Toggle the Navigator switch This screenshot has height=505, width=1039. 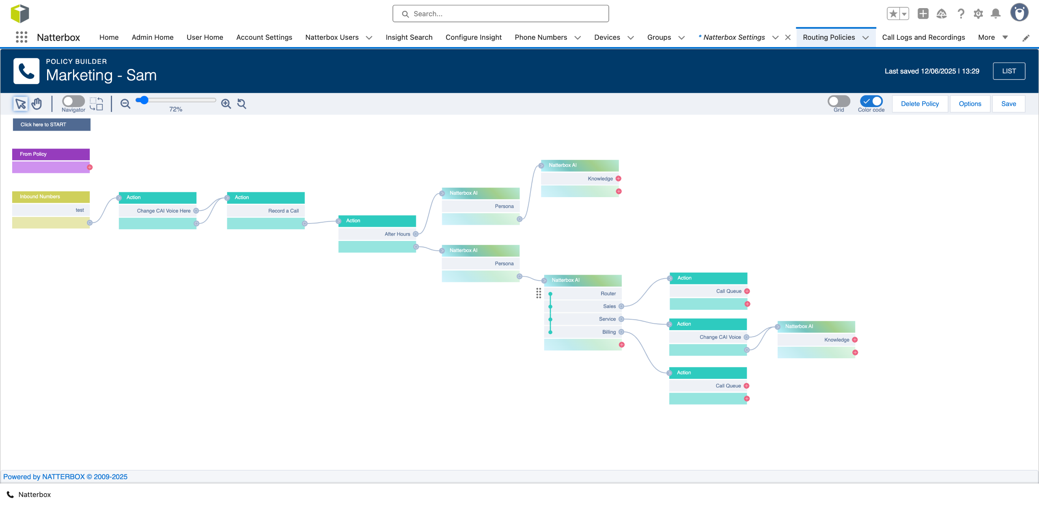click(73, 101)
